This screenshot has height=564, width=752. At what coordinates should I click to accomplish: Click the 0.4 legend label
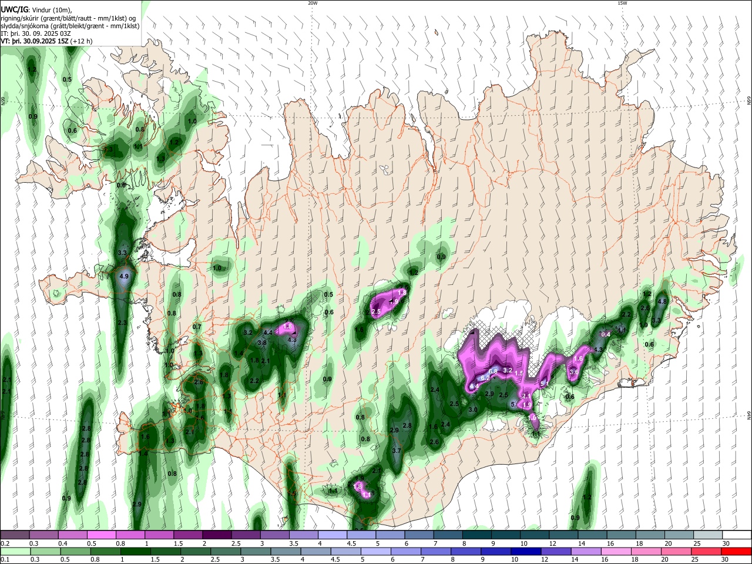pyautogui.click(x=62, y=543)
